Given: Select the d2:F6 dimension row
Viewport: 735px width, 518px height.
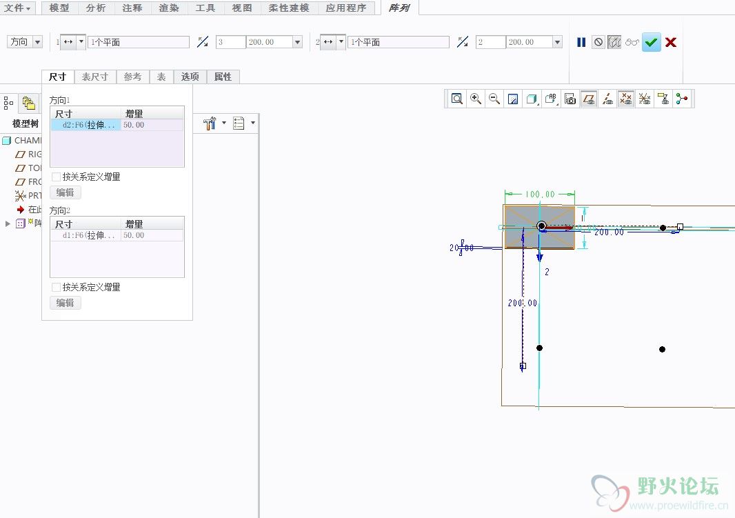Looking at the screenshot, I should [x=117, y=125].
